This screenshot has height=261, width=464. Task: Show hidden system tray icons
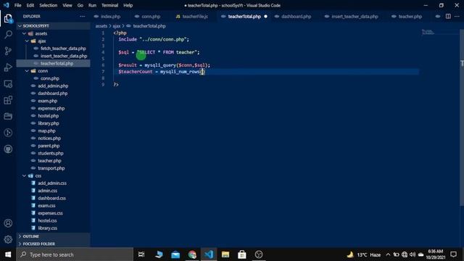(388, 254)
